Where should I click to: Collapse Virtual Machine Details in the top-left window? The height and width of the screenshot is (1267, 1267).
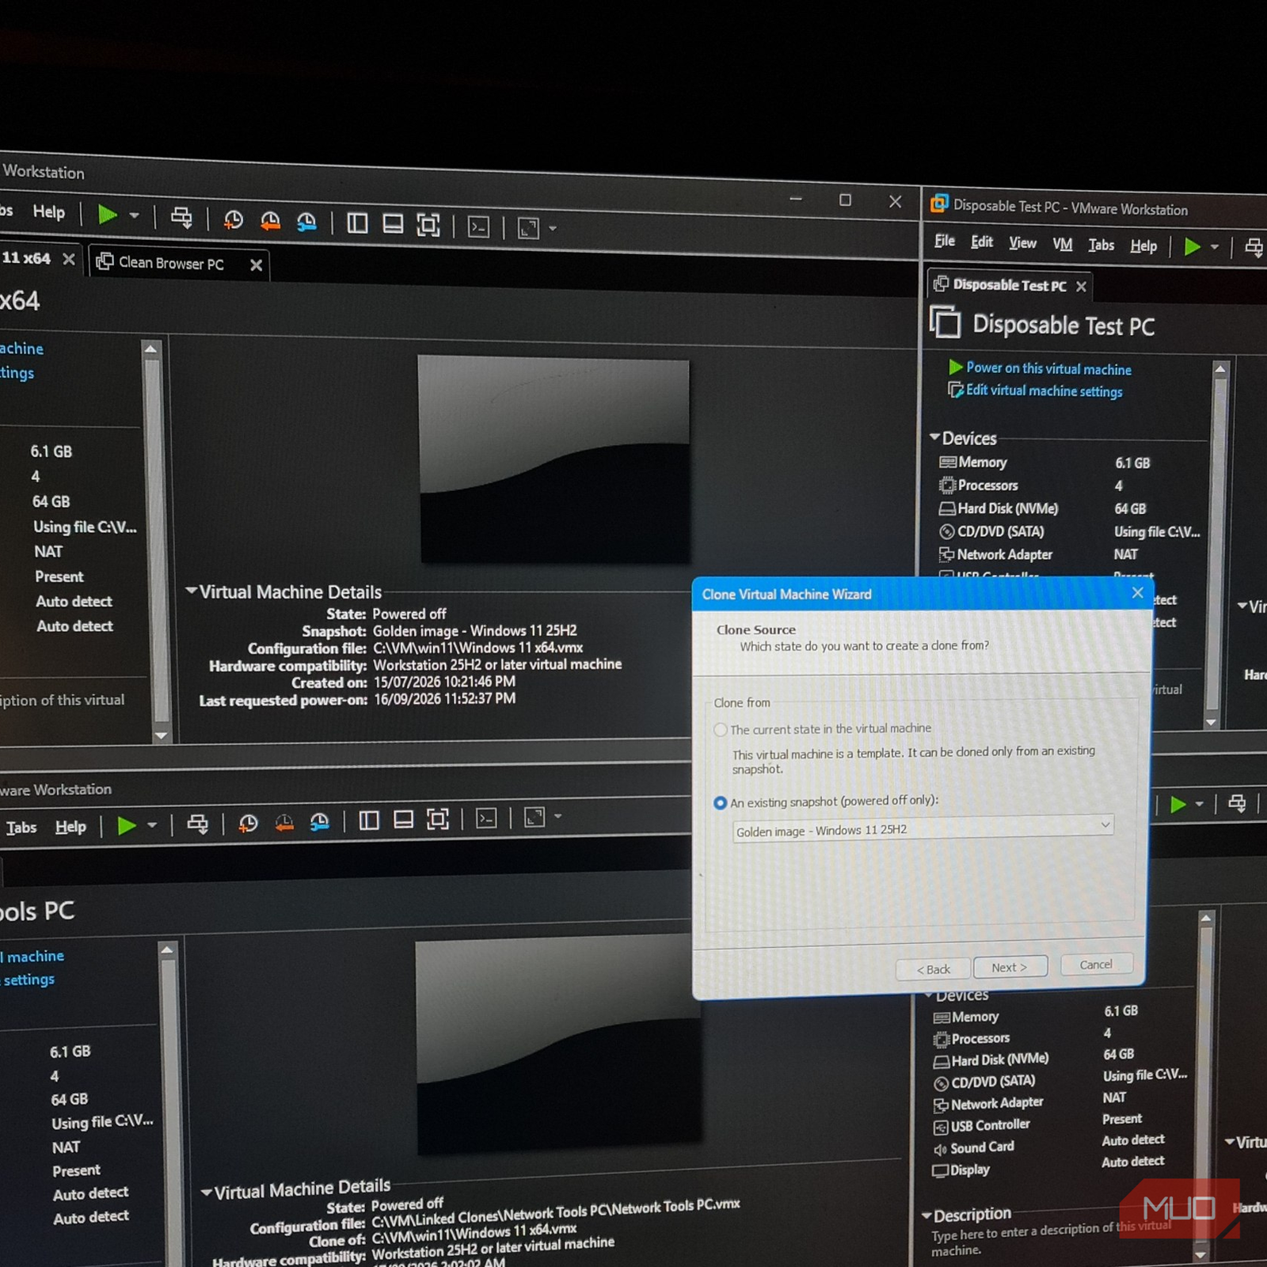pos(191,591)
